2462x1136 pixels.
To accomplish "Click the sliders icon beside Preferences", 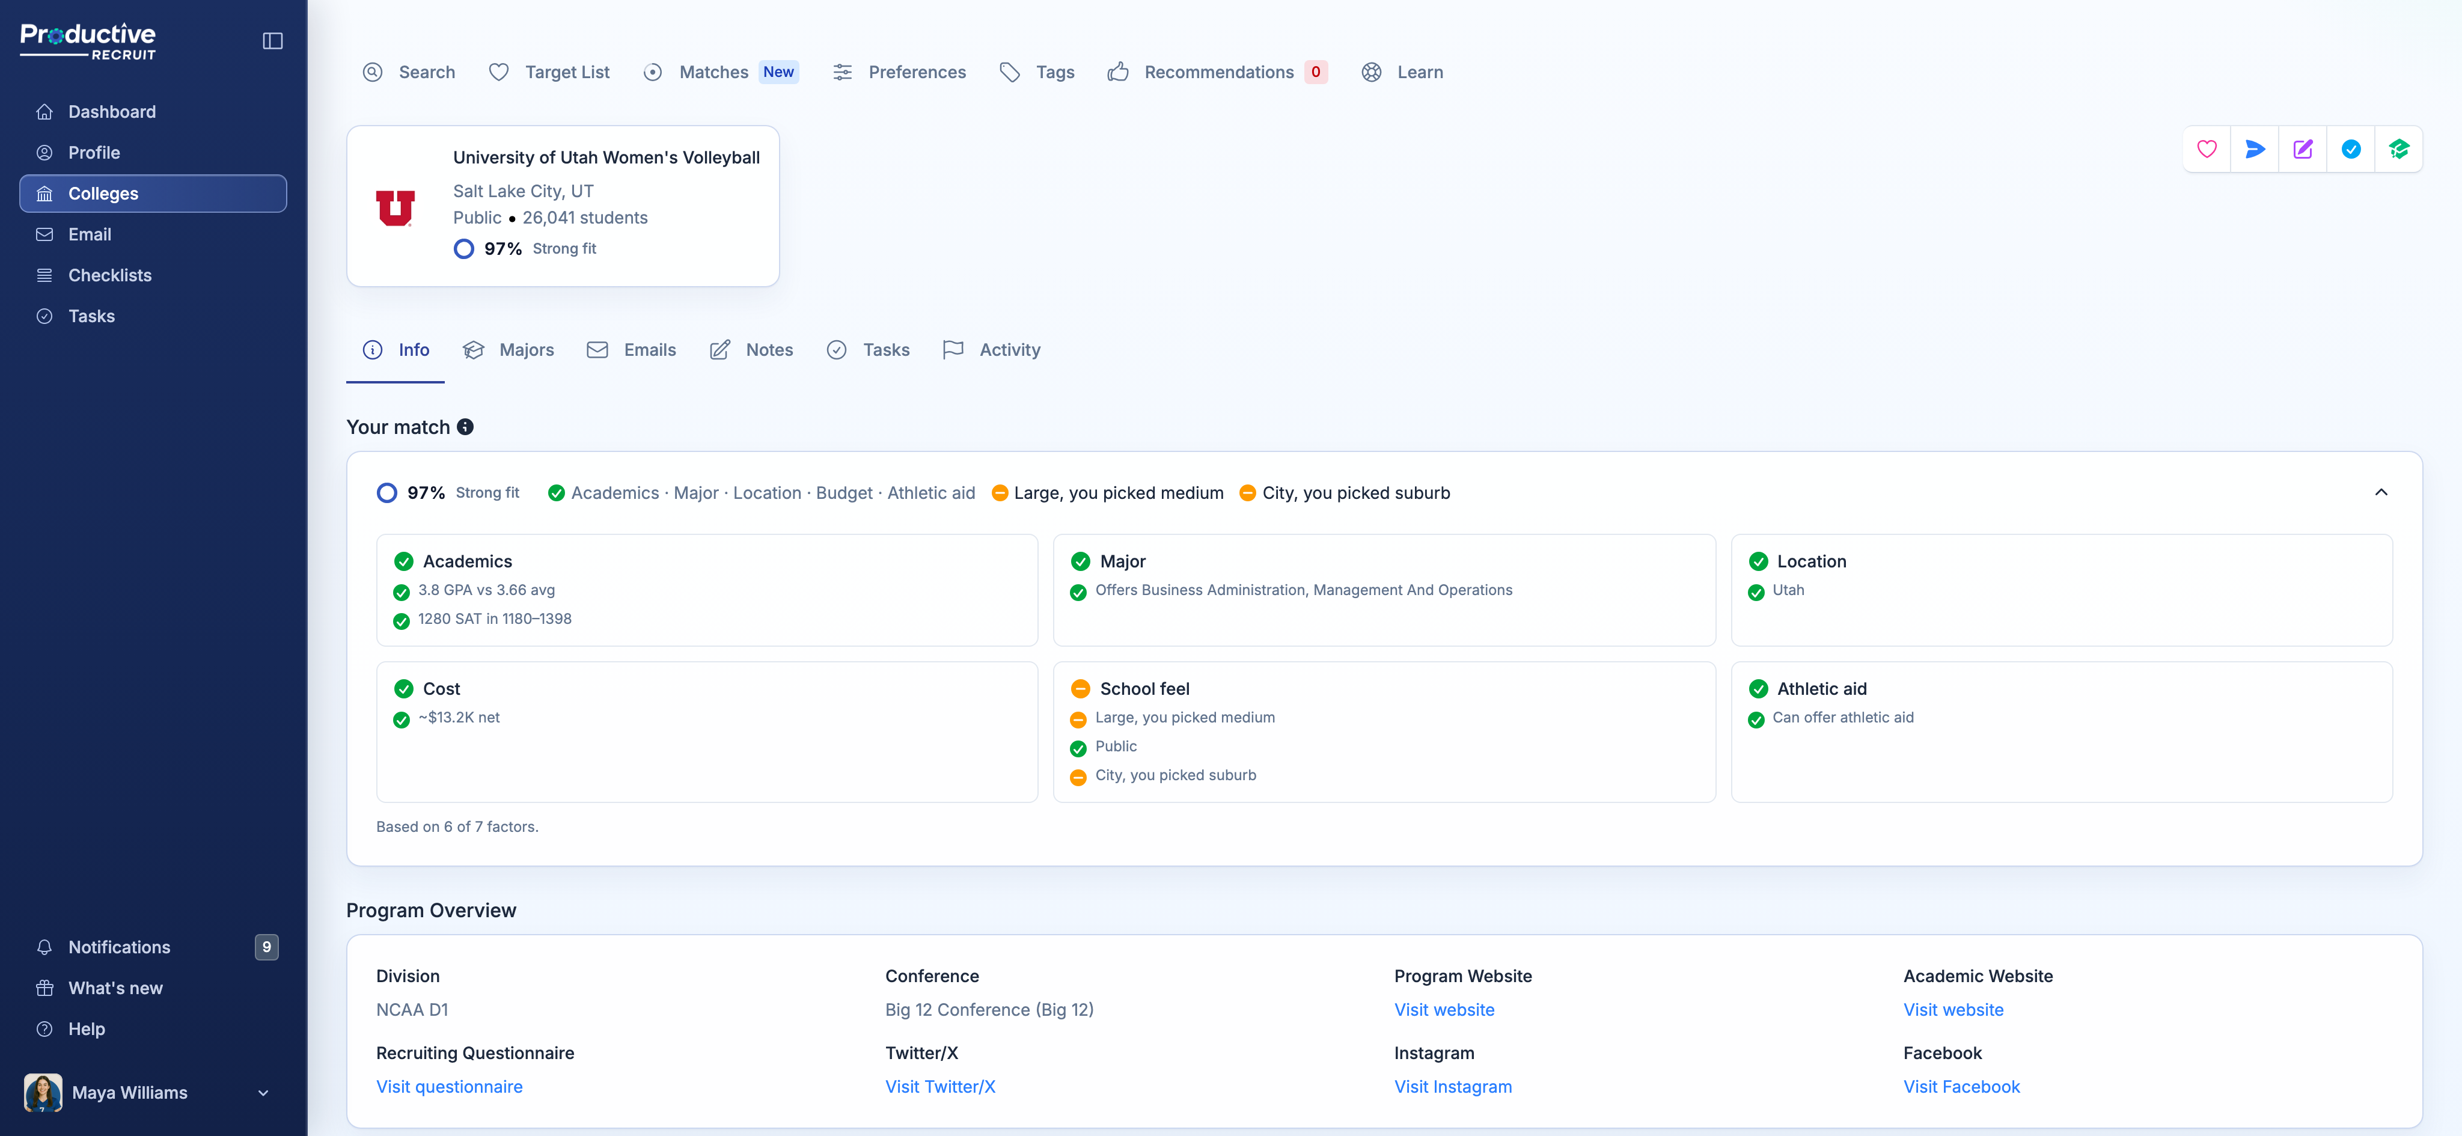I will 842,72.
